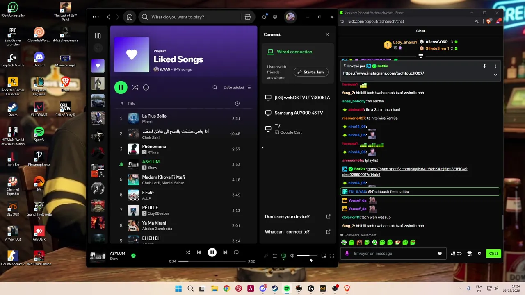The height and width of the screenshot is (295, 525).
Task: Click the Title column header
Action: (131, 104)
